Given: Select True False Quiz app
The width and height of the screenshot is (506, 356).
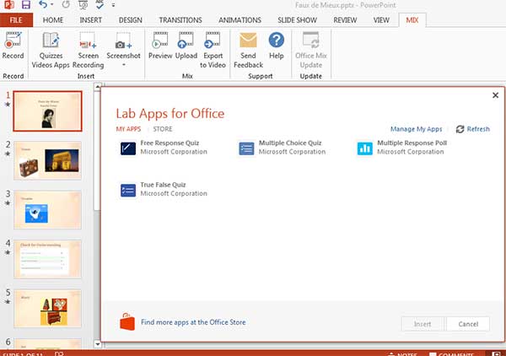Looking at the screenshot, I should point(164,190).
